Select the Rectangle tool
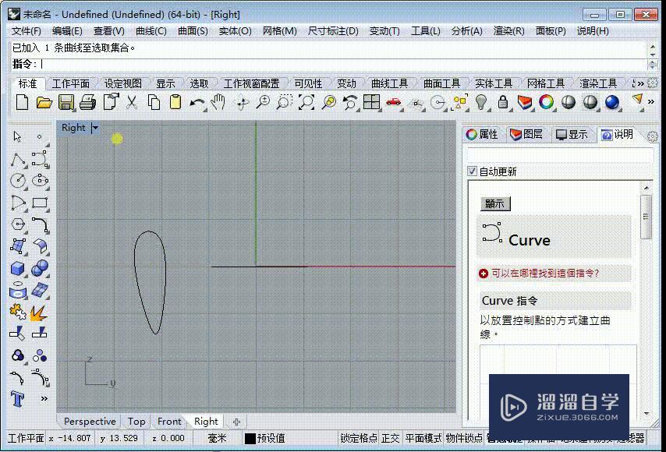This screenshot has height=452, width=666. 40,203
